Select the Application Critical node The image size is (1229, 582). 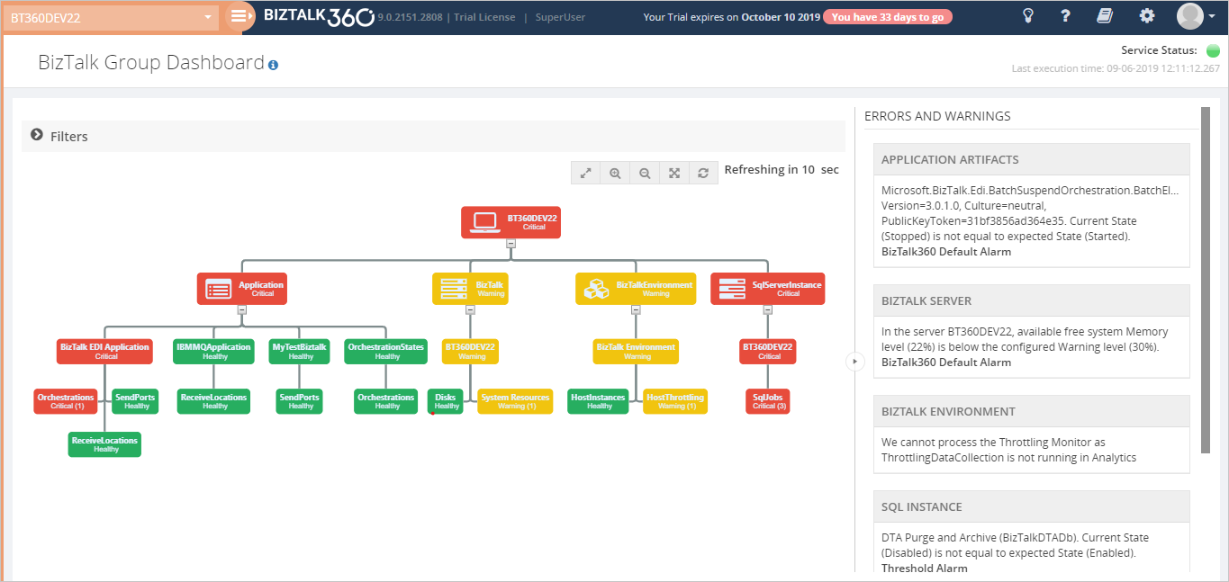tap(241, 289)
